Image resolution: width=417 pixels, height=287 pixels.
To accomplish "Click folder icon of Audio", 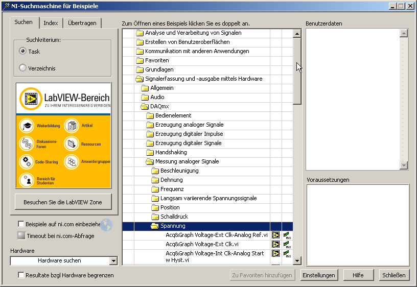I will [145, 97].
